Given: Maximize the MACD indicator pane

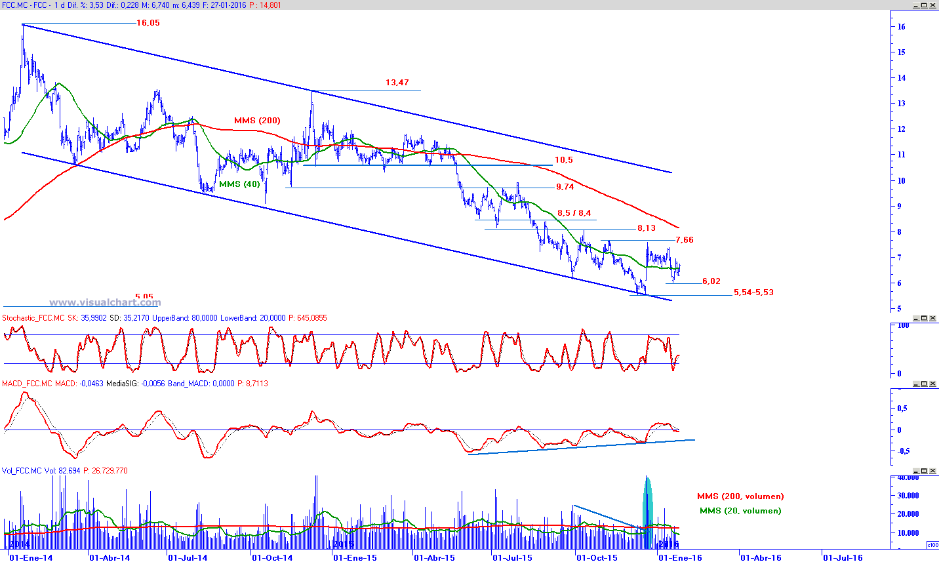Looking at the screenshot, I should coord(924,384).
